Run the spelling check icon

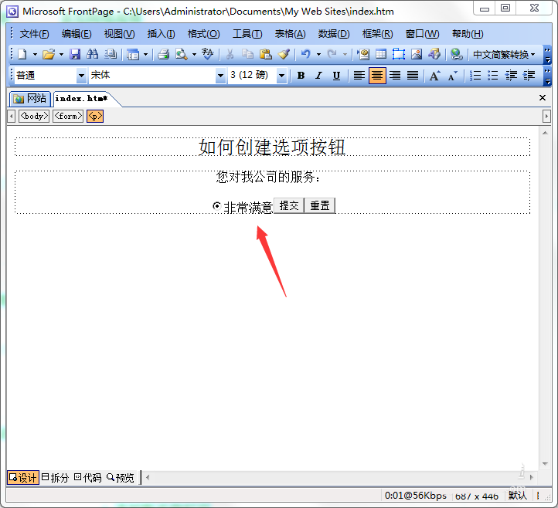click(207, 54)
